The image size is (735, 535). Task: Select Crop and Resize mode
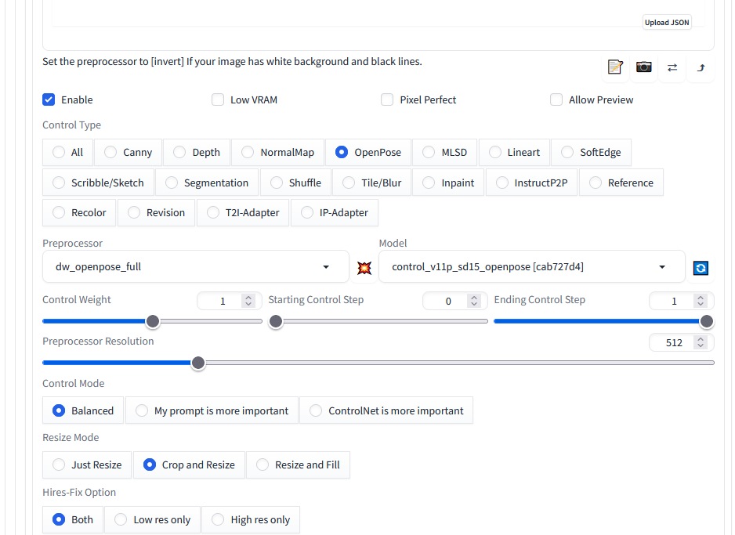coord(189,465)
